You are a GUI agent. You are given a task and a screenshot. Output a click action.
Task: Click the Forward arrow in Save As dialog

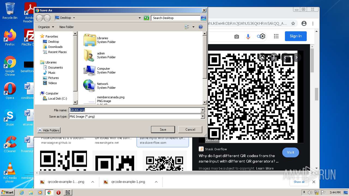coord(47,18)
